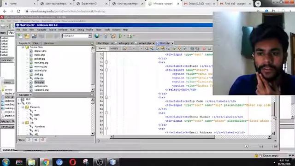Collapse the Elements node in Navigator
The width and height of the screenshot is (295, 166).
coord(23,107)
